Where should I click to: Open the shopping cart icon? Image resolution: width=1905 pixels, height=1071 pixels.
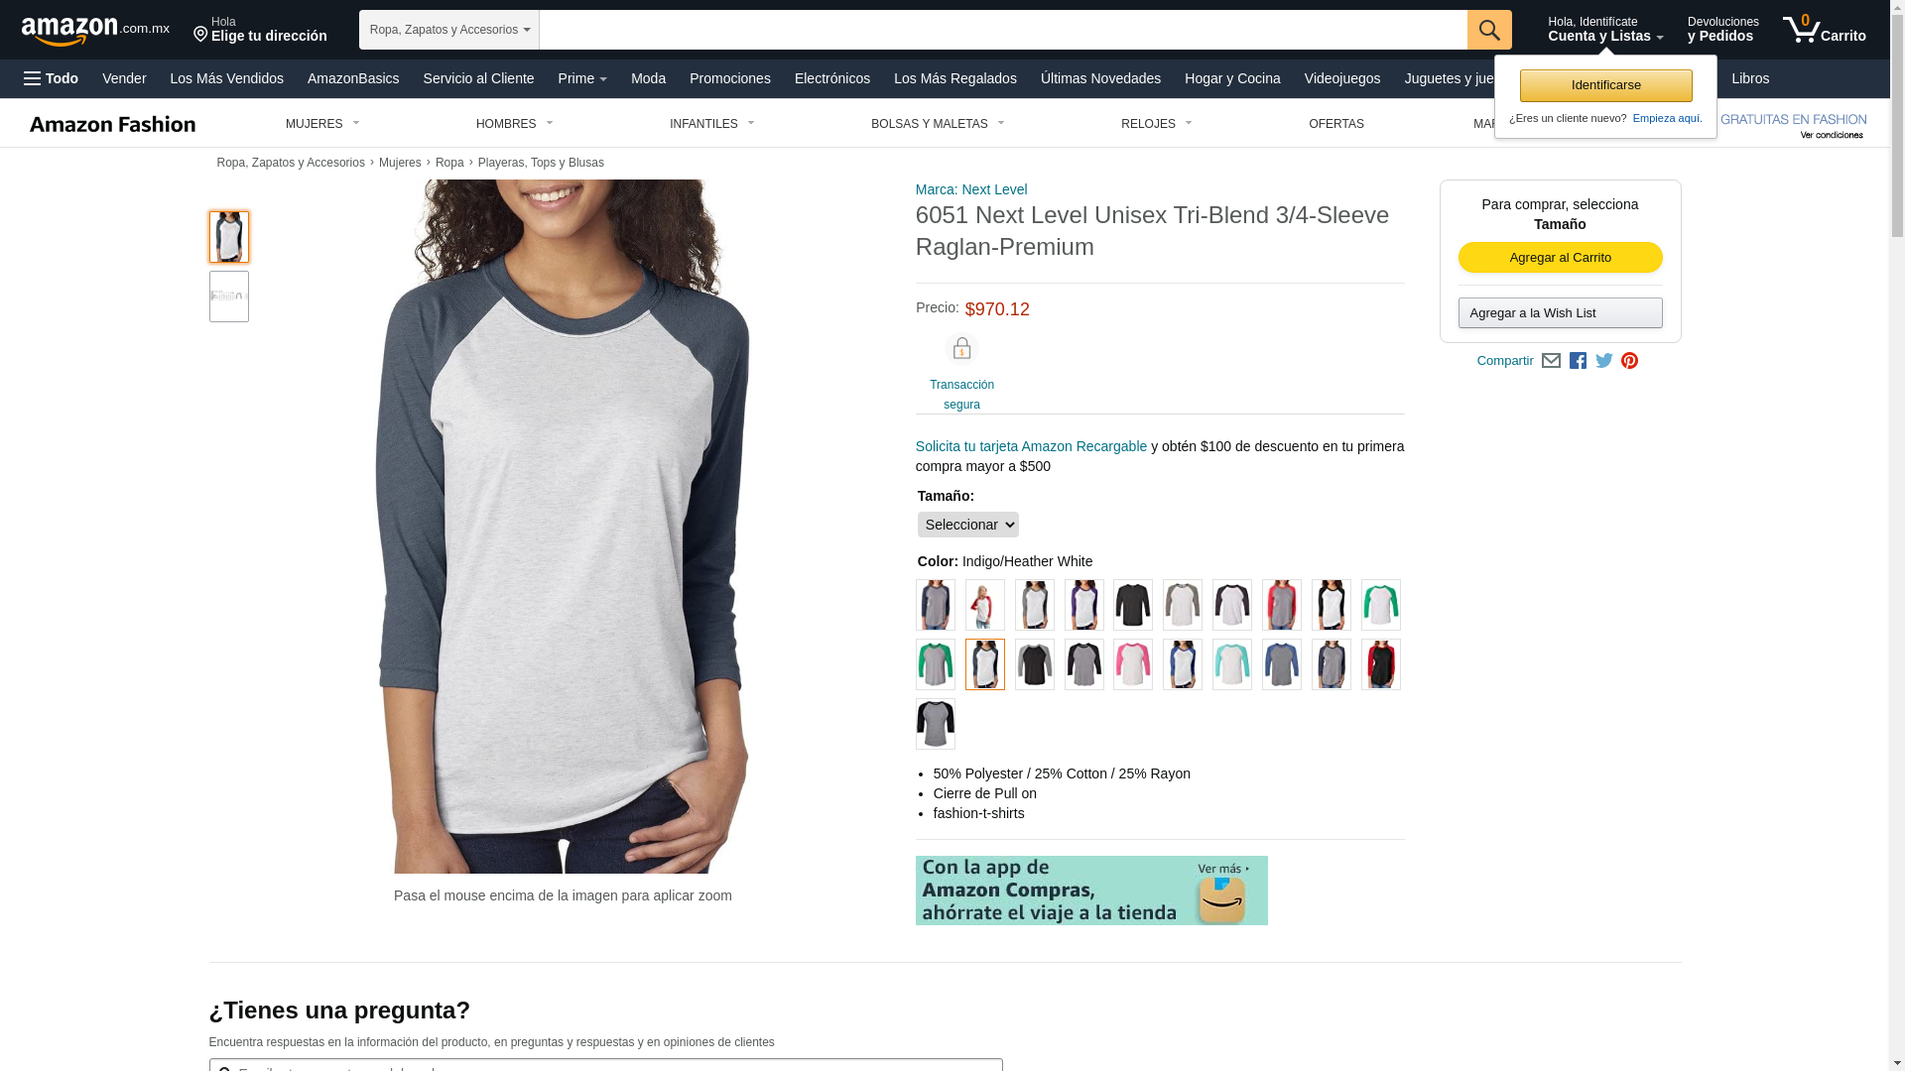coord(1824,30)
